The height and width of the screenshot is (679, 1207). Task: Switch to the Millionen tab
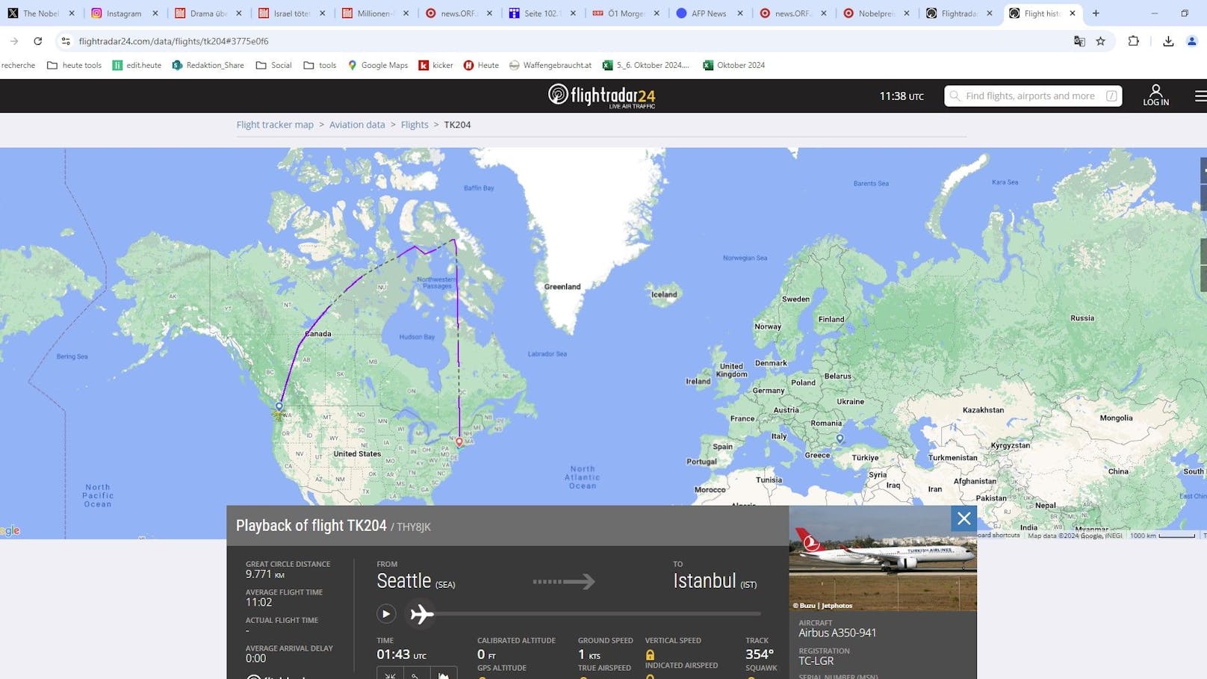pyautogui.click(x=375, y=13)
